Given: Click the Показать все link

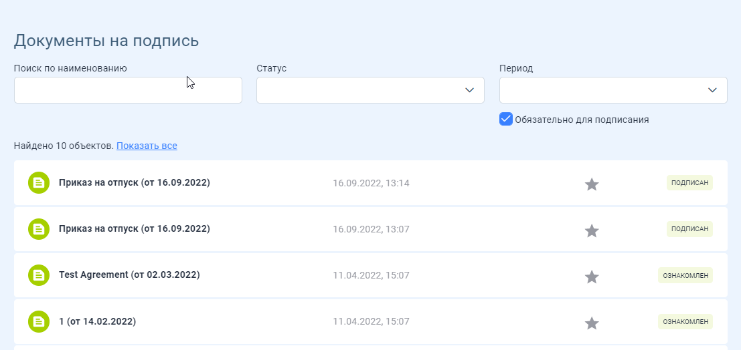Looking at the screenshot, I should pos(147,146).
